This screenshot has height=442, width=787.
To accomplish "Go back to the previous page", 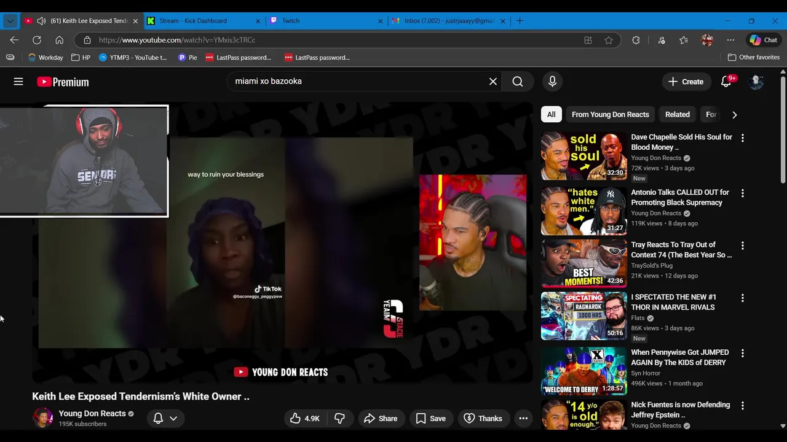I will 14,40.
